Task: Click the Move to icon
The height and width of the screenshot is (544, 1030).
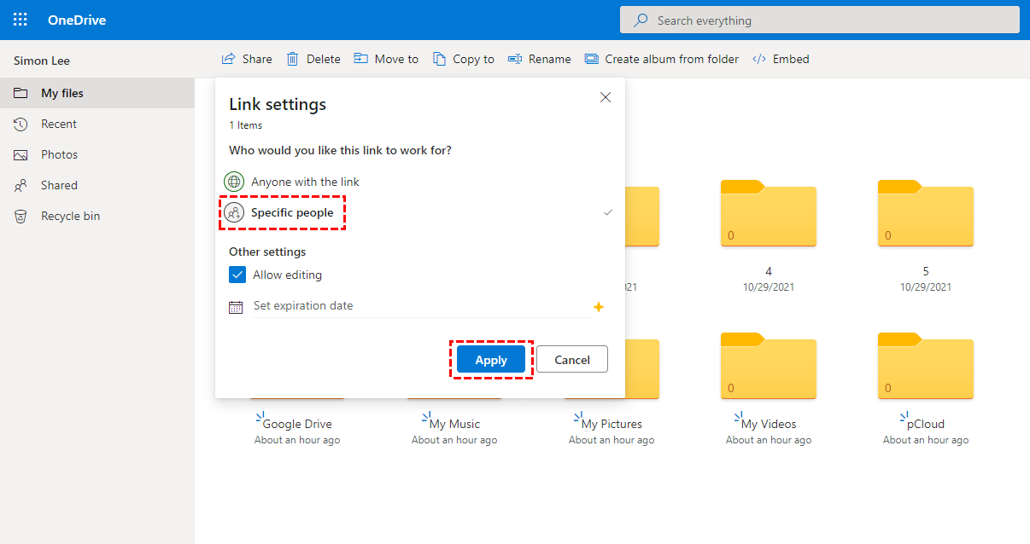Action: (361, 59)
